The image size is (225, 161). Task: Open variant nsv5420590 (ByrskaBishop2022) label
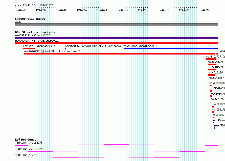[37, 41]
